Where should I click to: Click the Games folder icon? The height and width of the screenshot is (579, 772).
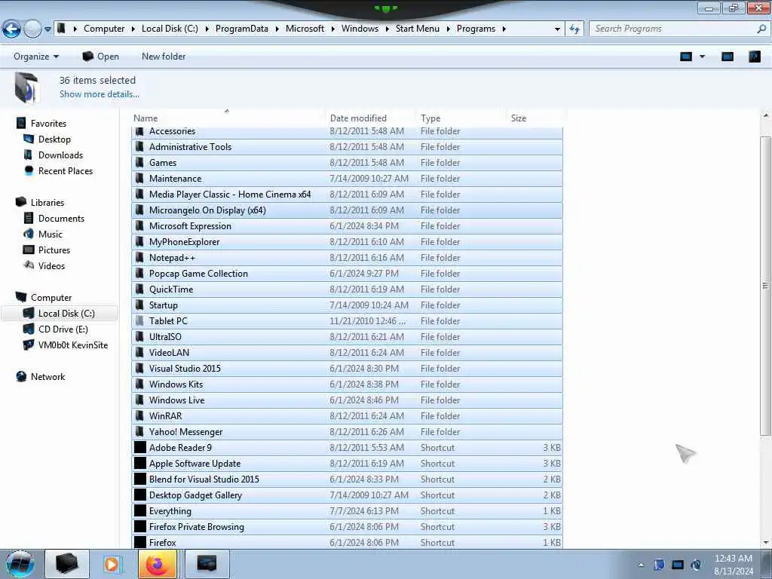click(x=139, y=163)
